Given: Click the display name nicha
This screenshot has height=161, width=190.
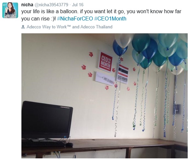Looking at the screenshot, I should tap(27, 5).
